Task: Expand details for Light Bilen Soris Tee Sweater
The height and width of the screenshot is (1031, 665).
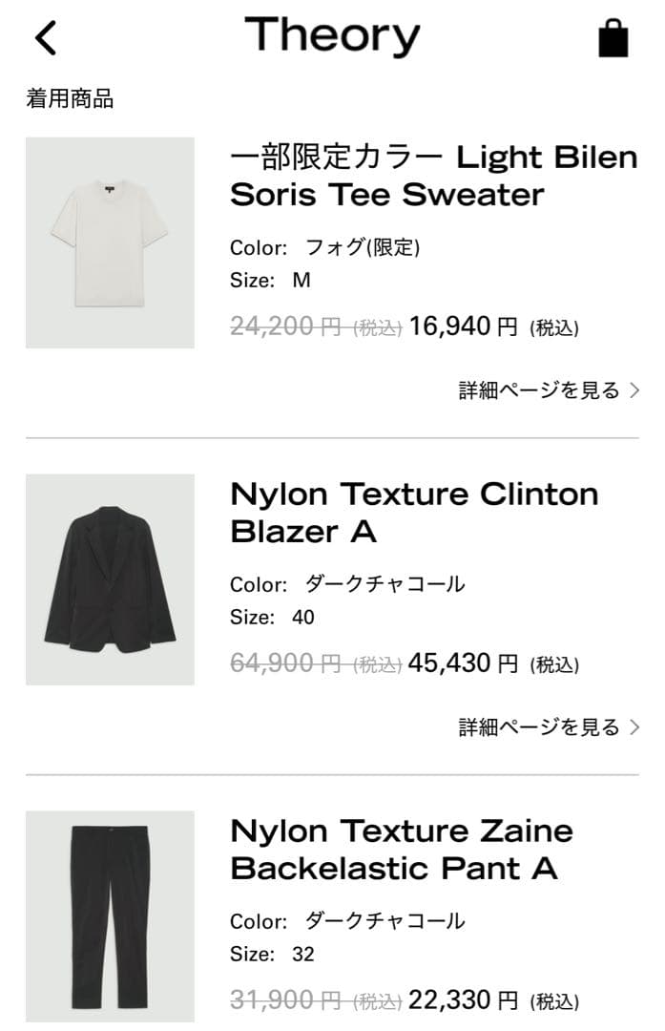Action: (x=544, y=389)
